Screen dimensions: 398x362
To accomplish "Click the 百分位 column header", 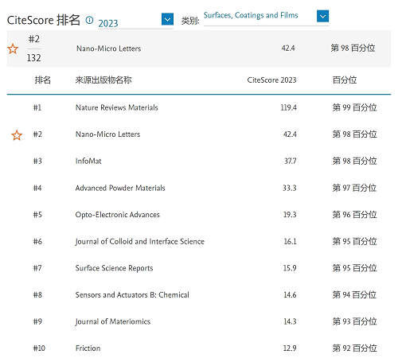I will pos(345,80).
